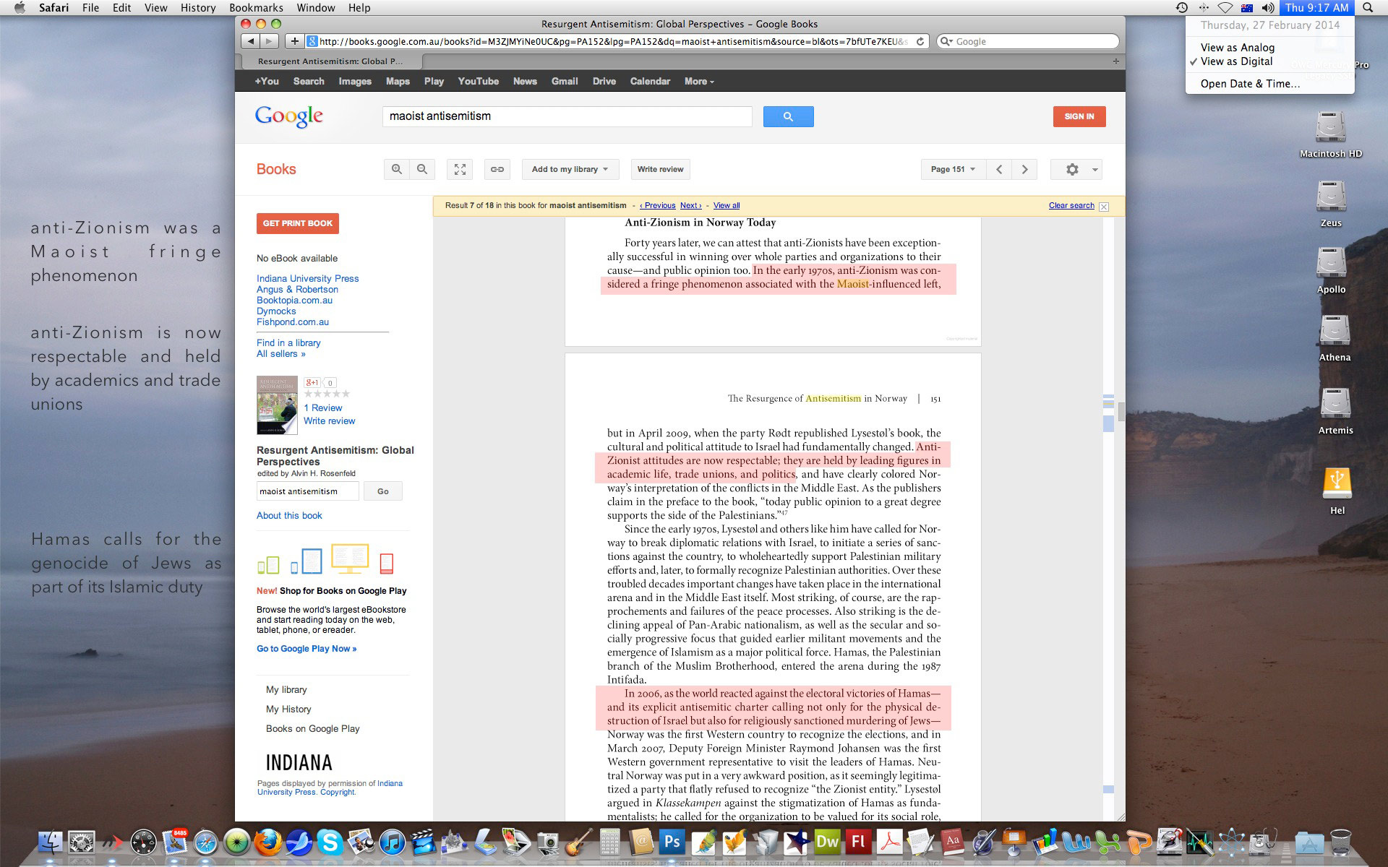The height and width of the screenshot is (867, 1388).
Task: Close the search results bar X icon
Action: [x=1104, y=207]
